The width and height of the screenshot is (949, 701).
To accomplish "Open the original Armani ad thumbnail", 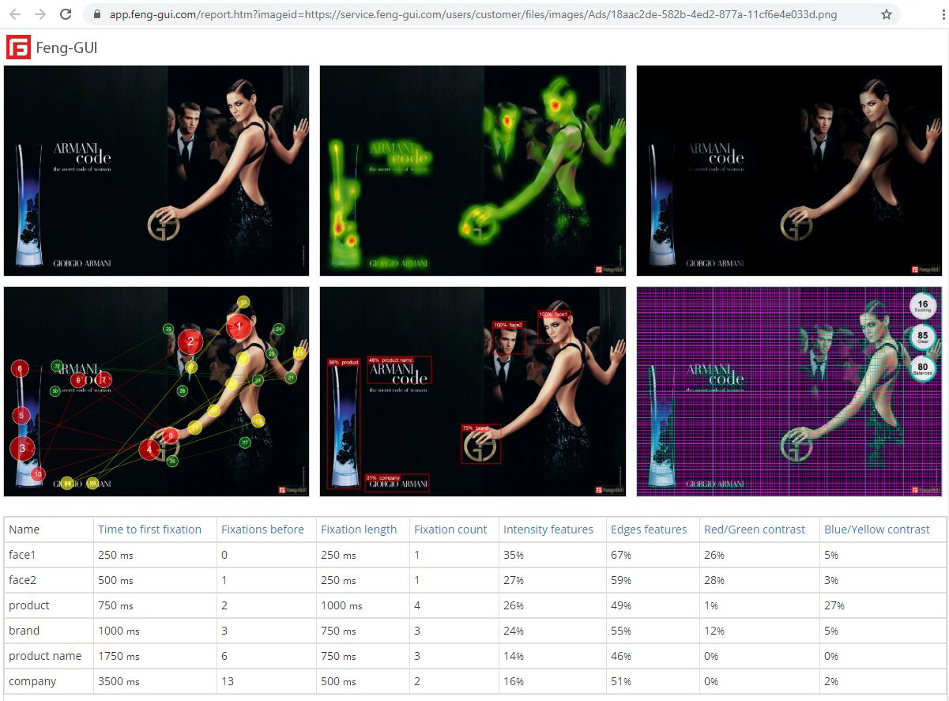I will 156,171.
